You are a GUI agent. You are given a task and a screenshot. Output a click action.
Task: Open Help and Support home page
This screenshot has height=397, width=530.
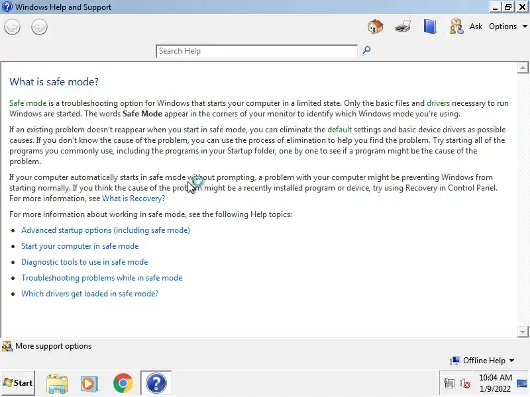(375, 26)
